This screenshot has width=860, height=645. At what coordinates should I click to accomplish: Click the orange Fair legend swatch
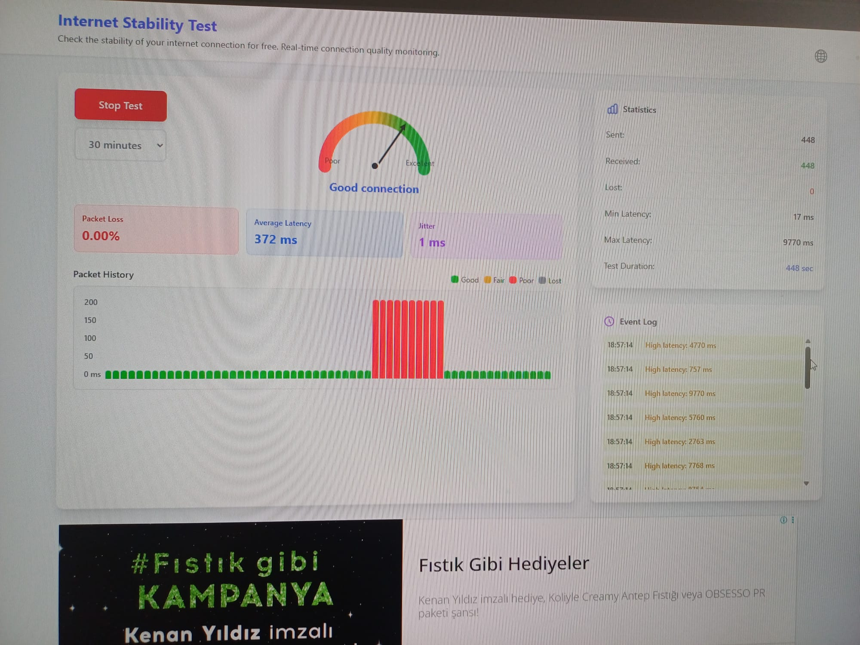pyautogui.click(x=487, y=280)
